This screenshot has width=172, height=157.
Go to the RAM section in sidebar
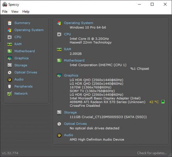tap(18, 44)
